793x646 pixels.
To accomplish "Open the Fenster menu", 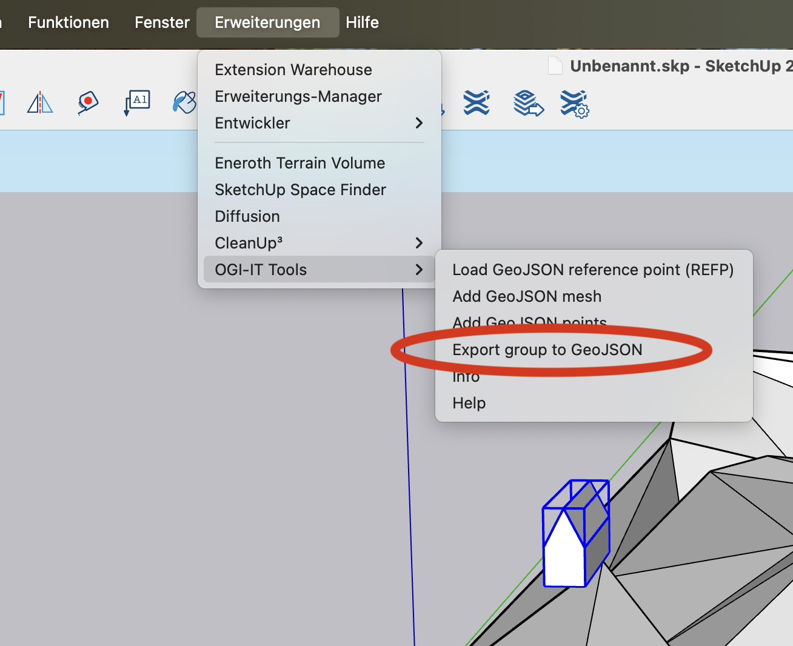I will (162, 22).
